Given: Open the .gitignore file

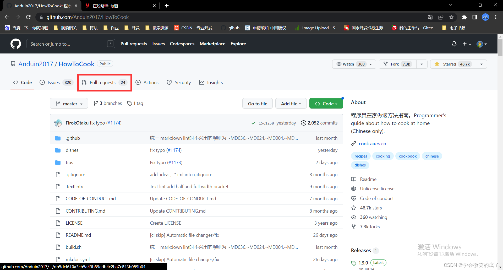Looking at the screenshot, I should [75, 174].
